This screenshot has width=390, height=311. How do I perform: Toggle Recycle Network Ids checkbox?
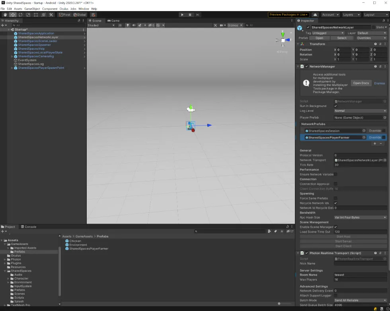coord(335,203)
